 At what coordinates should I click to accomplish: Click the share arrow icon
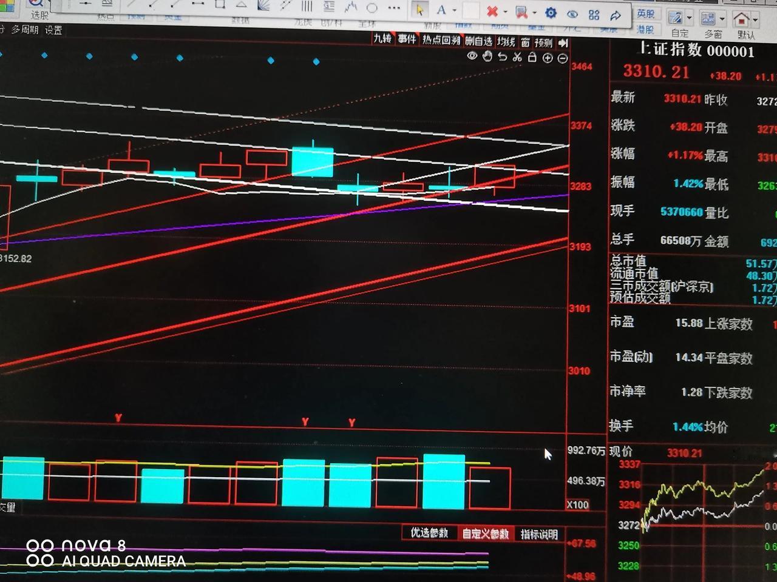click(616, 16)
